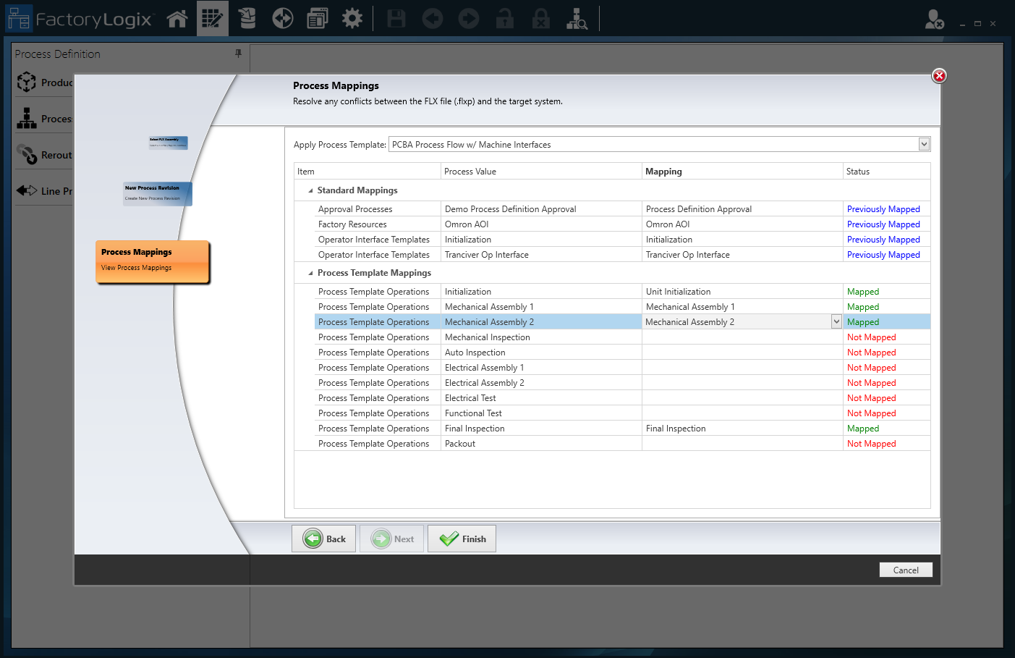Screen dimensions: 1015x658
Task: Open the FactoryLogix home screen icon
Action: (177, 18)
